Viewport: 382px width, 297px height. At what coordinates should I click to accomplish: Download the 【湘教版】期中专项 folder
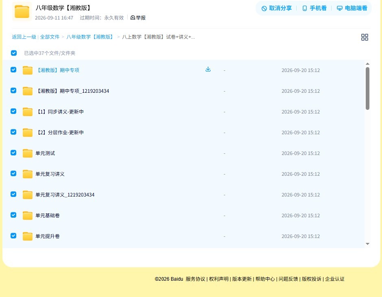(208, 70)
